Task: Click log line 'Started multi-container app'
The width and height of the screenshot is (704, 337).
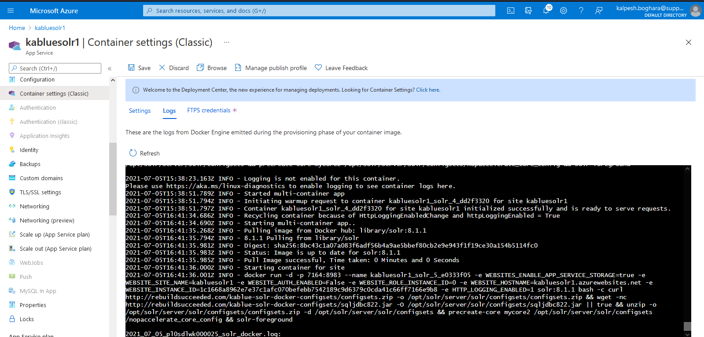Action: tap(235, 193)
